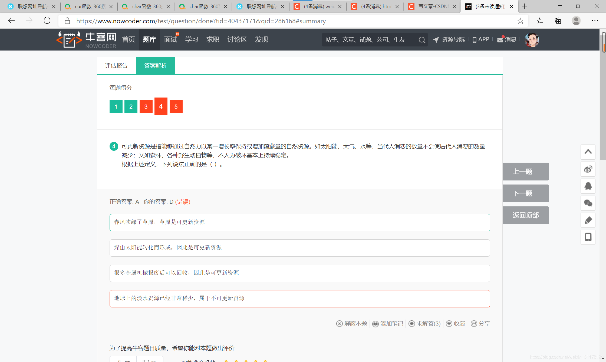This screenshot has width=606, height=362.
Task: Open 讨论区 navigation item
Action: pyautogui.click(x=237, y=39)
